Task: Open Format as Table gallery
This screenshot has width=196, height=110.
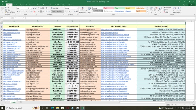Action: (89, 10)
